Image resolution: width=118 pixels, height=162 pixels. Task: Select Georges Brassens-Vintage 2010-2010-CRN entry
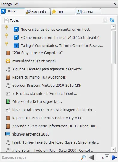pos(47,86)
